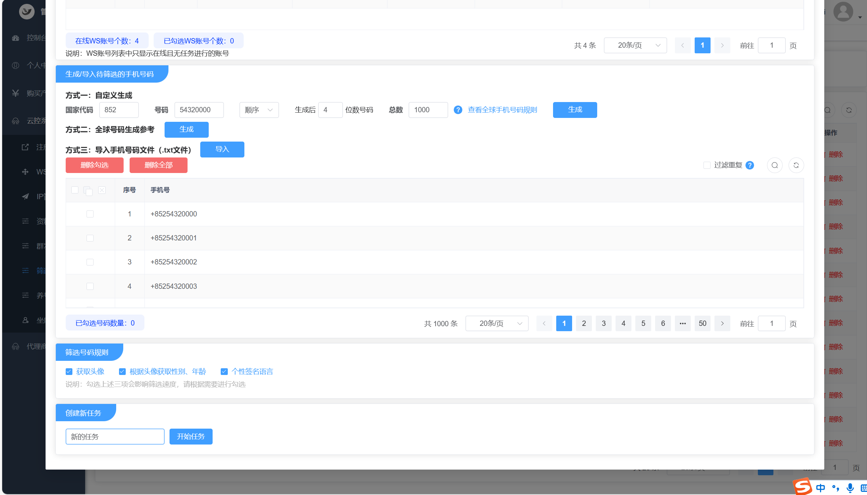Click the person icon at the bottom of the sidebar submenu
This screenshot has width=867, height=495.
pyautogui.click(x=25, y=320)
